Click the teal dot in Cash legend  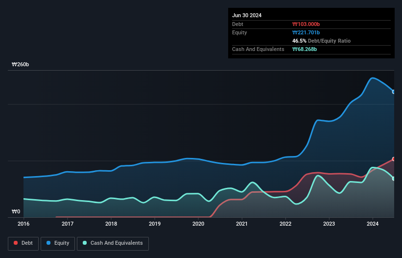tap(85, 243)
